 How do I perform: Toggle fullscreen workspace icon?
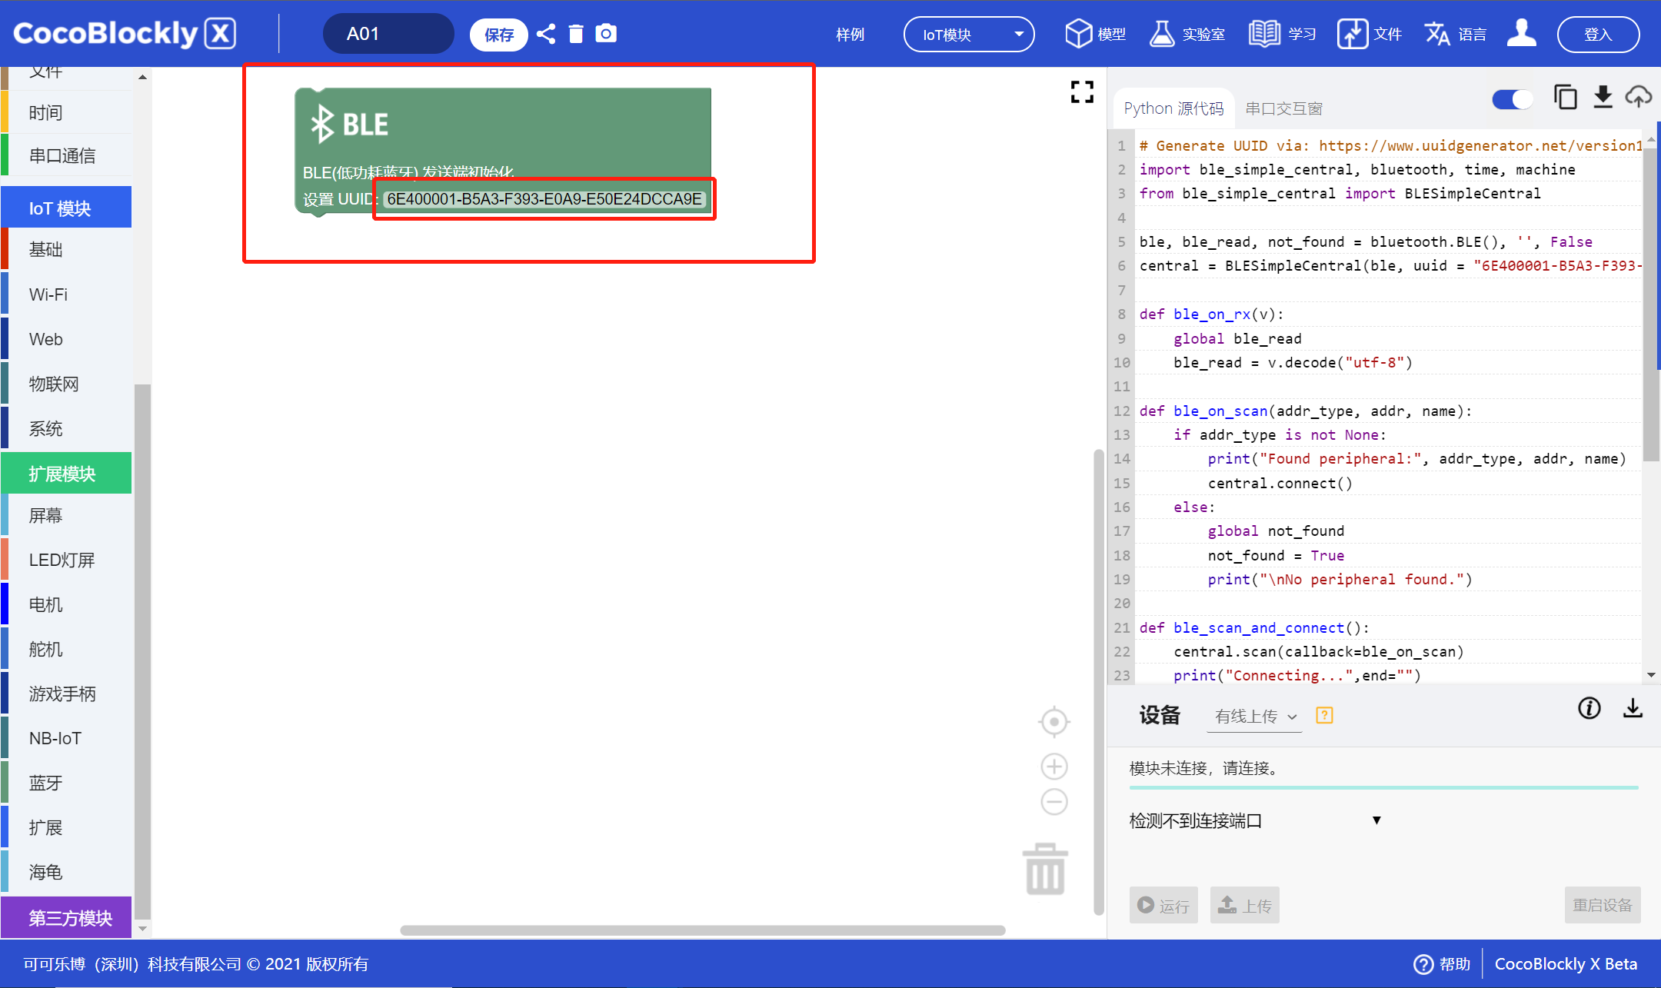tap(1082, 92)
